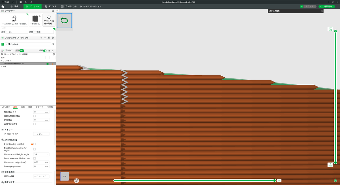Click orange lock beside Z contouring enabled
The width and height of the screenshot is (340, 185).
[32, 144]
